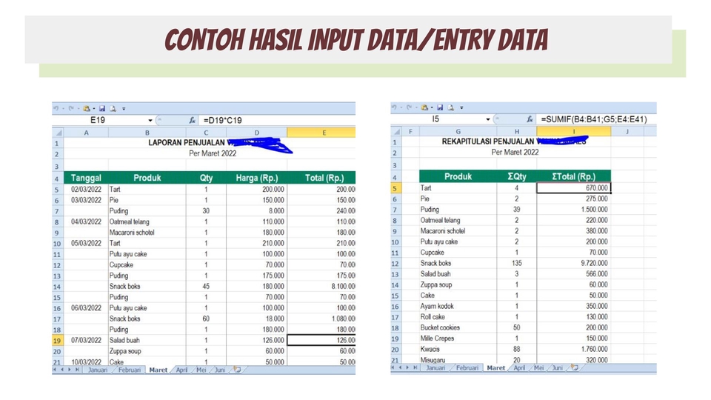
Task: Switch to Februari sheet tab in right window
Action: 467,368
